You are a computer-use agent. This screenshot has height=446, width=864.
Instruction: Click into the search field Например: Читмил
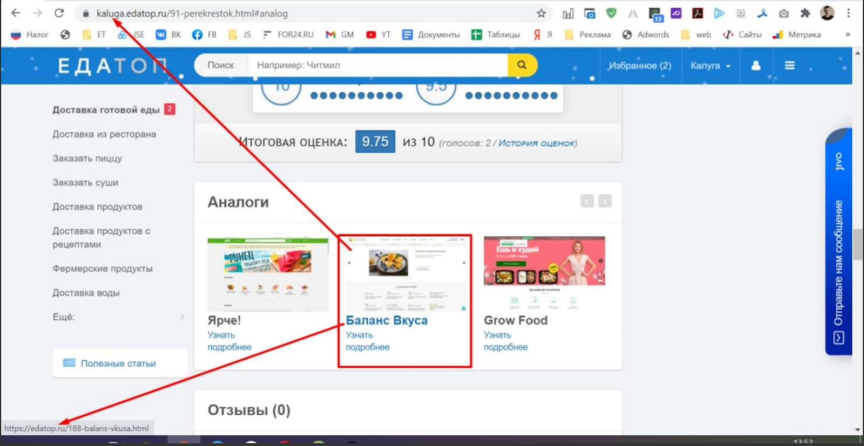click(x=377, y=65)
